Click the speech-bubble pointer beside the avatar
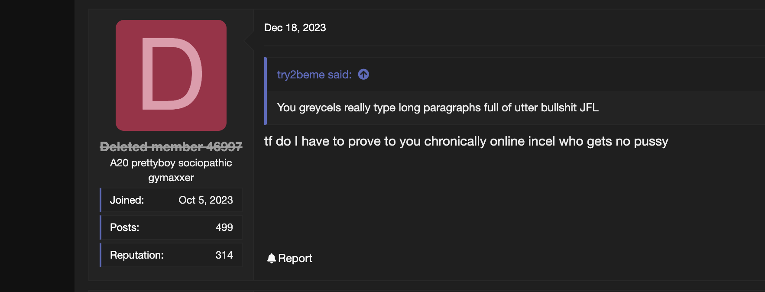The width and height of the screenshot is (765, 292). tap(248, 41)
